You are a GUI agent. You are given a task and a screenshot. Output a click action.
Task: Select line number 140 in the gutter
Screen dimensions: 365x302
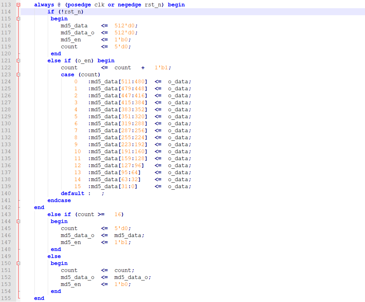coord(6,194)
